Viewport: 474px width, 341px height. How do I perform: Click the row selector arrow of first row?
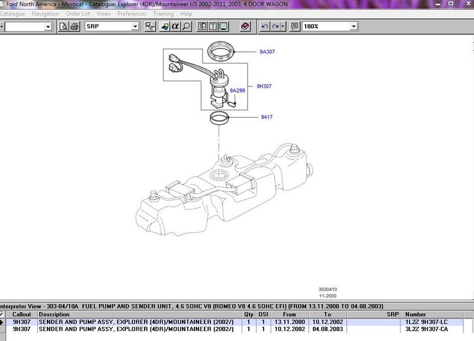pos(2,322)
